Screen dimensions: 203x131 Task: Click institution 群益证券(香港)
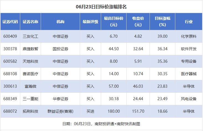point(60,111)
